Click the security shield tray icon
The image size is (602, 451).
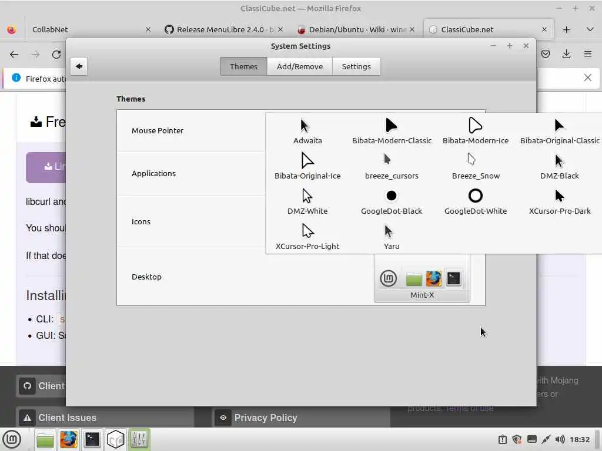(x=517, y=439)
